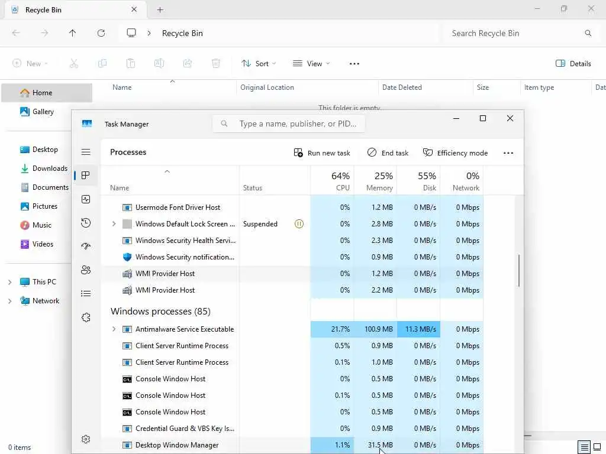Add a new tab in File Explorer
Image resolution: width=606 pixels, height=454 pixels.
click(x=160, y=10)
